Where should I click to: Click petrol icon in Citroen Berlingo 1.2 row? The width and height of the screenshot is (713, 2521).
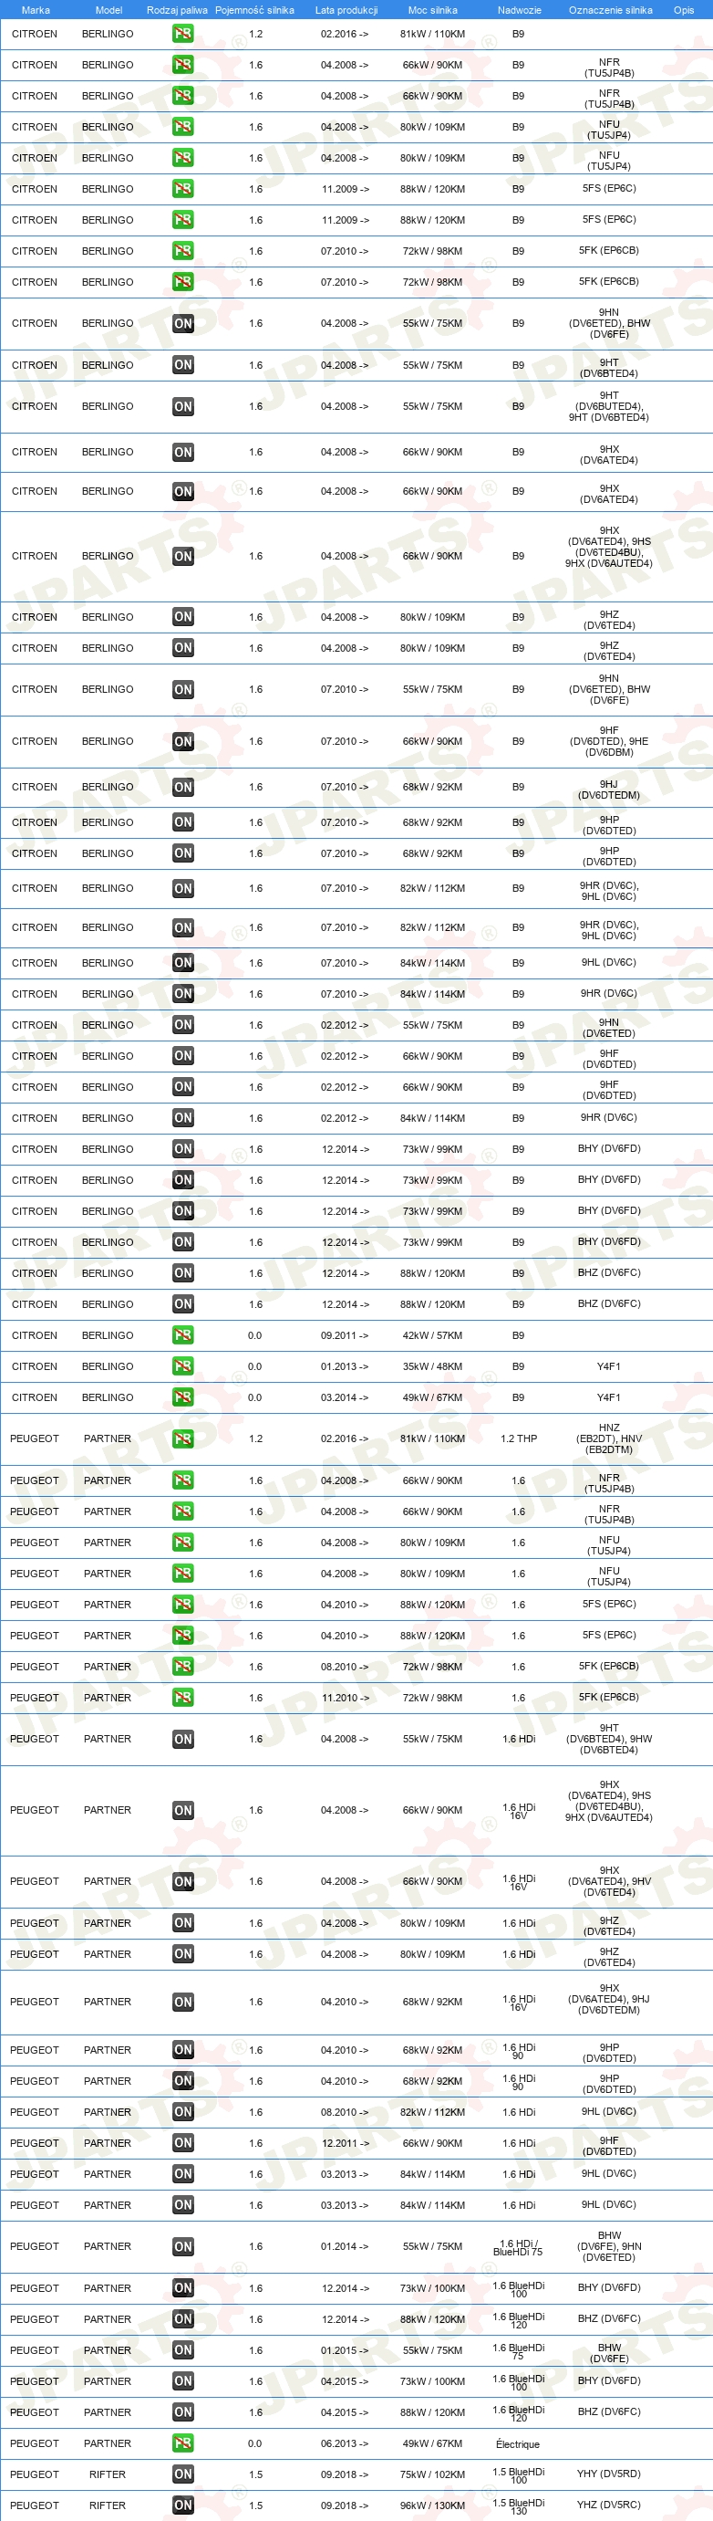click(183, 35)
